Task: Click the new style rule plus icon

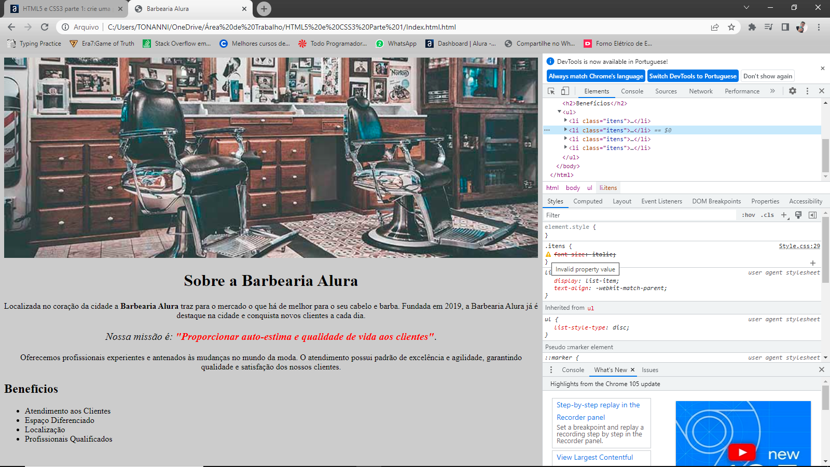Action: pyautogui.click(x=784, y=214)
